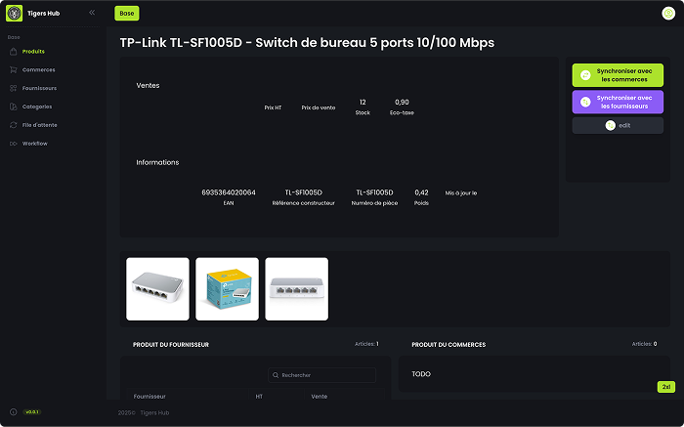This screenshot has height=427, width=684.
Task: Click the Stock value 12
Action: pyautogui.click(x=363, y=102)
